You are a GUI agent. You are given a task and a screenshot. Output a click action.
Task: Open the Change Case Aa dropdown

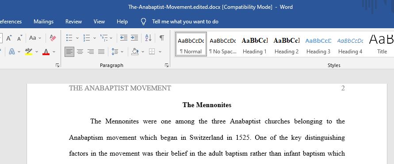(x=35, y=38)
